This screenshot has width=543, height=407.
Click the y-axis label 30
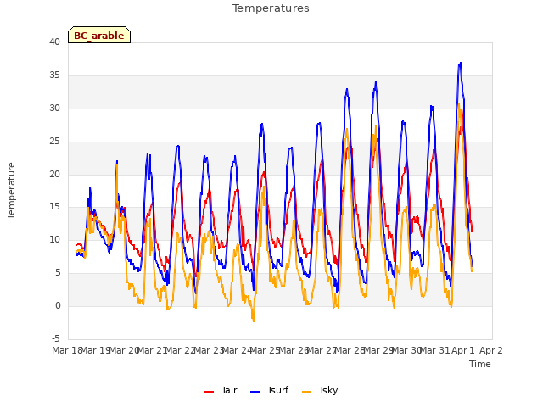click(54, 109)
